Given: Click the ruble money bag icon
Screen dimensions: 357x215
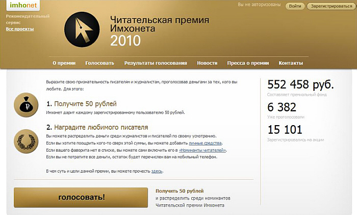Looking at the screenshot, I should coord(26,105).
